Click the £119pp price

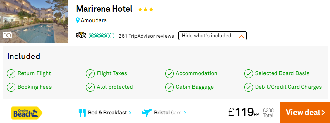pyautogui.click(x=244, y=112)
